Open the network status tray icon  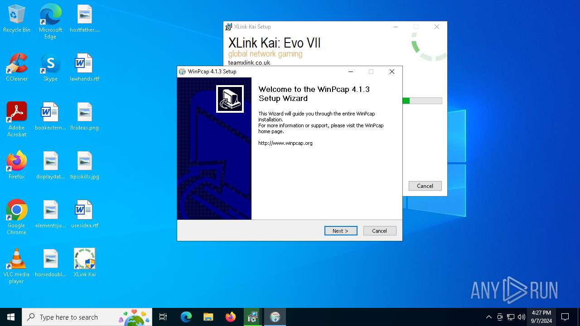point(511,317)
